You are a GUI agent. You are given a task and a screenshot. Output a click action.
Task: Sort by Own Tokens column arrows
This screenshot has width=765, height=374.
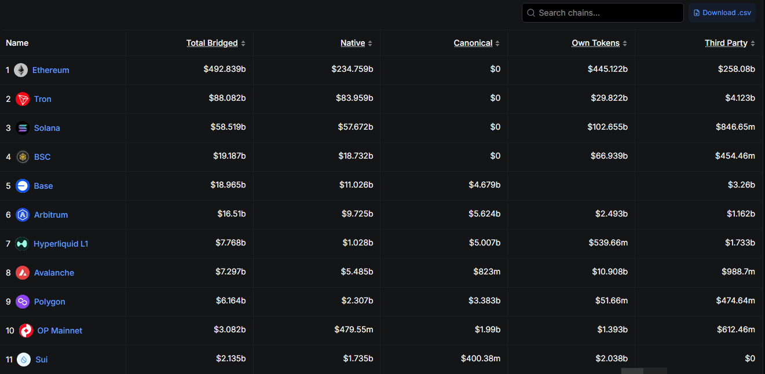[625, 43]
